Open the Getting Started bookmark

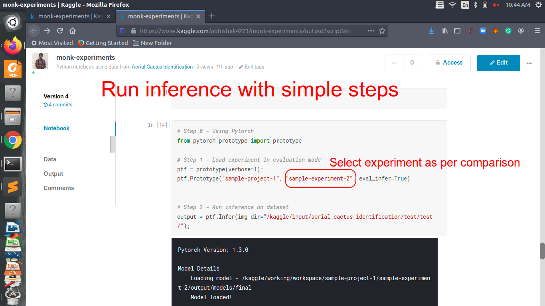click(103, 43)
